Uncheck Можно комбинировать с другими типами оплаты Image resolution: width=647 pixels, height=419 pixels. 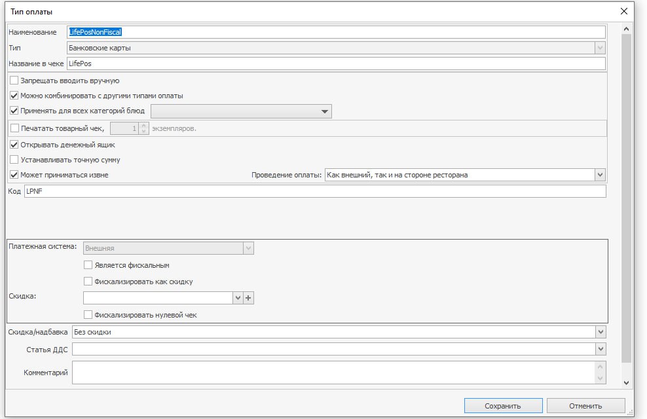click(14, 96)
